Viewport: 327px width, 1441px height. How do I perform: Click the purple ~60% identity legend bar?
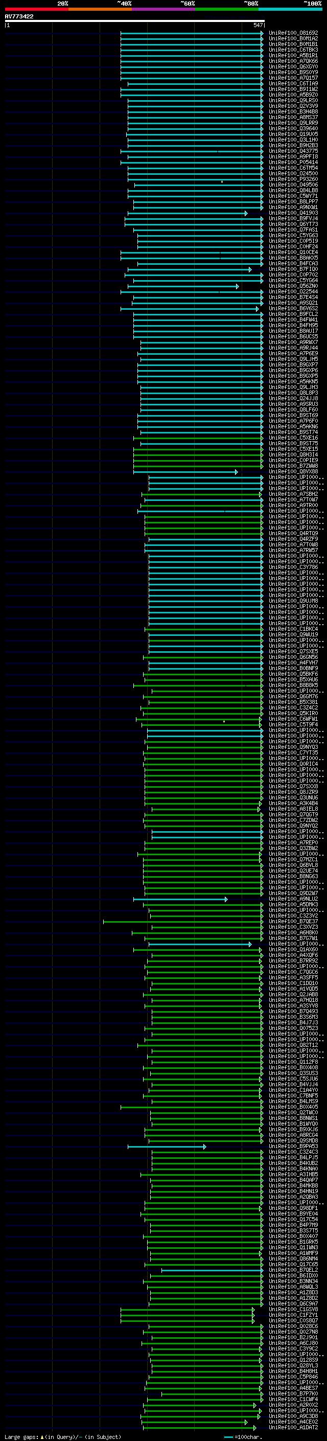164,9
